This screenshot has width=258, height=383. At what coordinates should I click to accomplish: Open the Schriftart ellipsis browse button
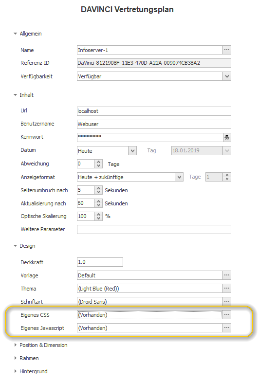227,301
